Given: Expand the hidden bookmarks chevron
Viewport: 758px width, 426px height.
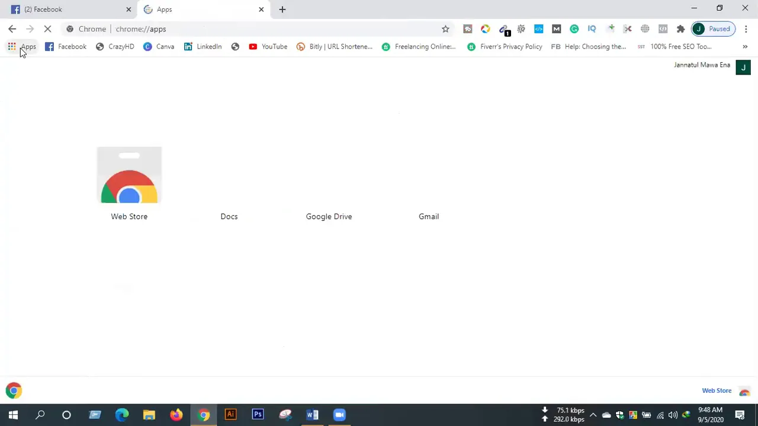Looking at the screenshot, I should click(x=745, y=47).
